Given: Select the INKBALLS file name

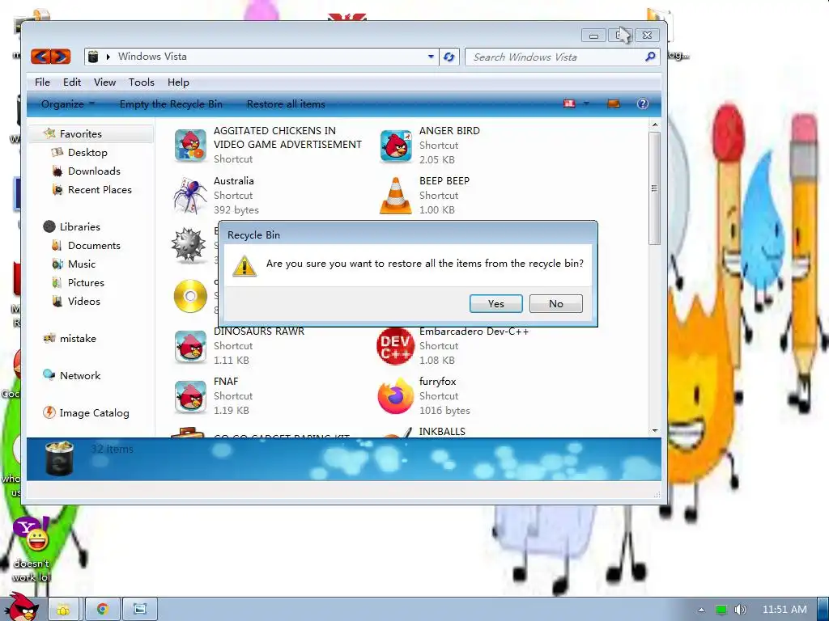Looking at the screenshot, I should click(442, 432).
